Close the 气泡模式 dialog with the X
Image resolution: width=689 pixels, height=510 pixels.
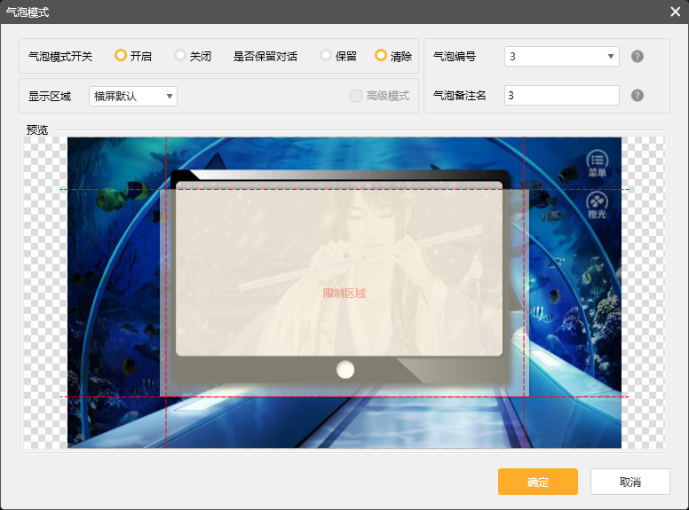pos(676,12)
